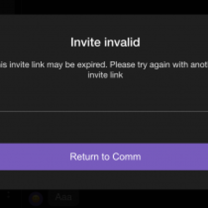The height and width of the screenshot is (208, 208).
Task: Focus the dimmed Aaa message field
Action: click(x=63, y=197)
